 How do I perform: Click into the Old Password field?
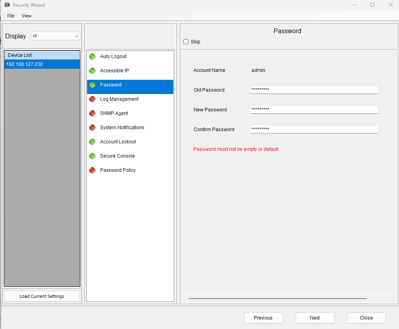pyautogui.click(x=314, y=90)
